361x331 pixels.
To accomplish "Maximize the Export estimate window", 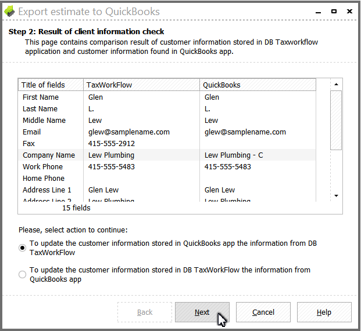I will [334, 11].
